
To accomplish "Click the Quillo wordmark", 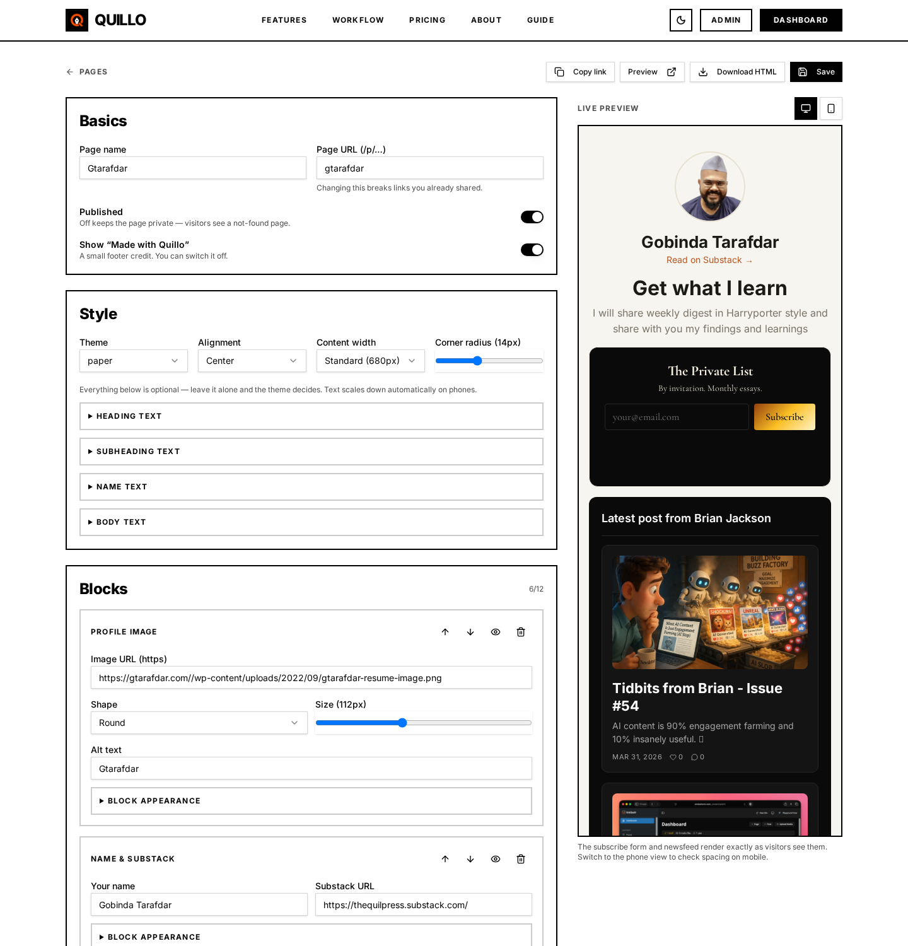I will pos(120,20).
